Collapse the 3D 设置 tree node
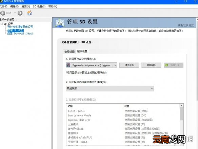This screenshot has height=149, width=198. click(1, 24)
